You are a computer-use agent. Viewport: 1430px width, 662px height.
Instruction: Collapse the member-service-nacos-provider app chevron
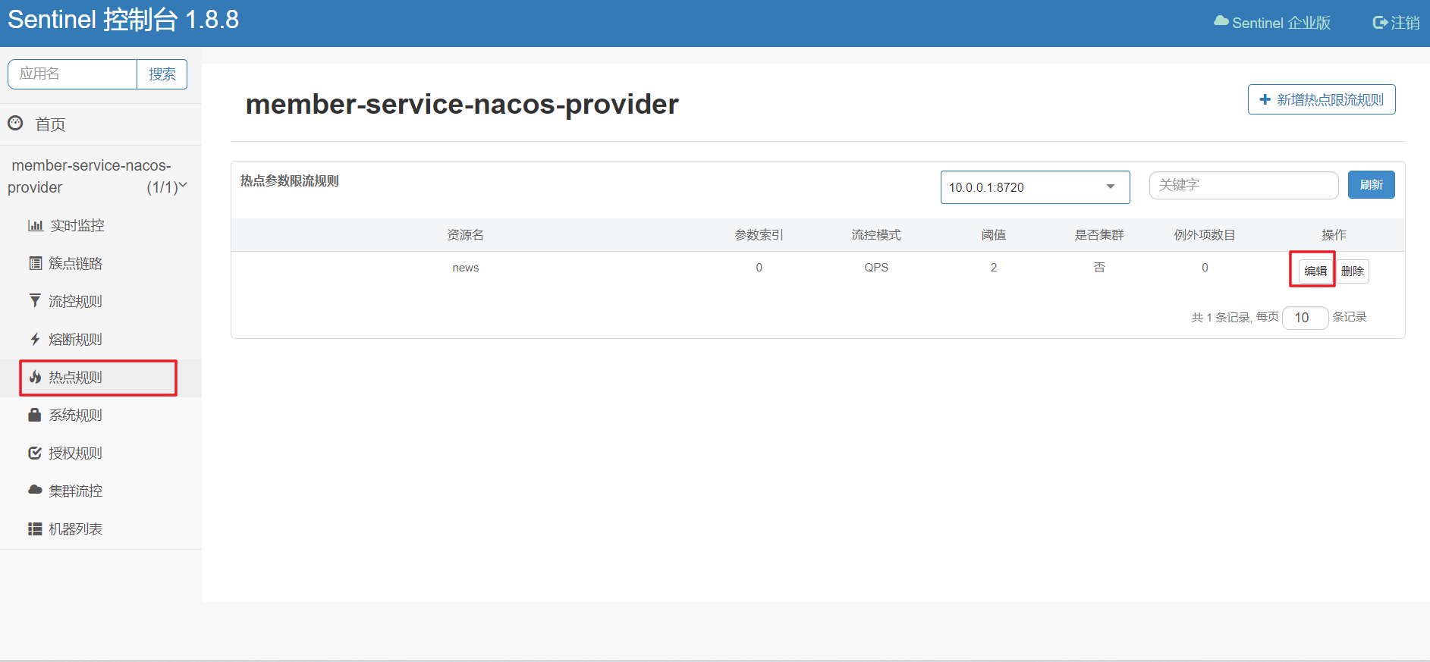[x=183, y=185]
